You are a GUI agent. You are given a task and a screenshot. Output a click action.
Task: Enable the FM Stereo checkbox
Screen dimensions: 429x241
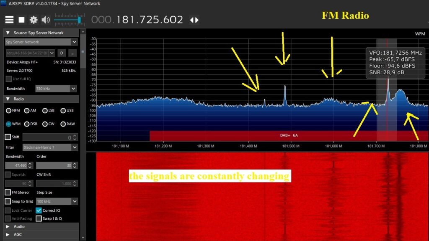tap(8, 192)
